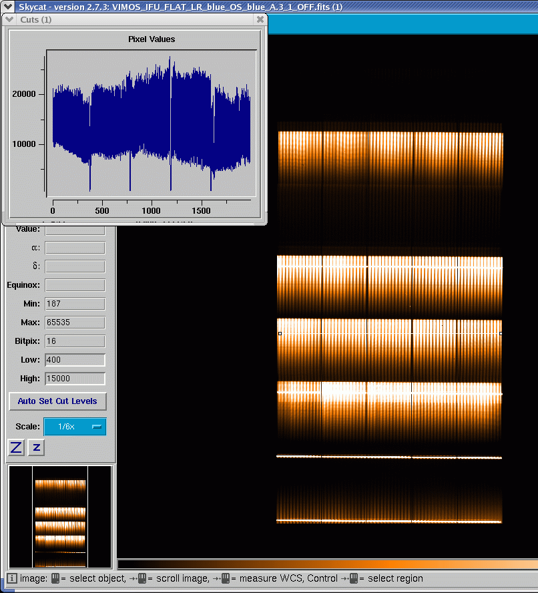Click the orange colormap ramp bar
Screen dimensions: 538x593
tap(328, 565)
